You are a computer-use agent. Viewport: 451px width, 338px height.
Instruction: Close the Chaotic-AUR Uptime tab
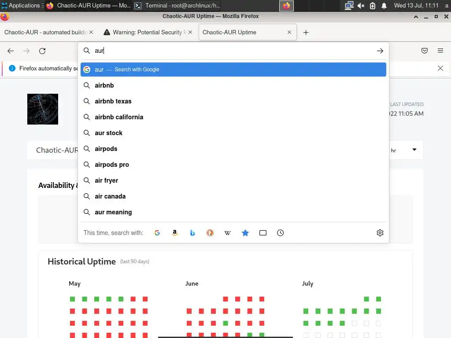click(x=289, y=32)
